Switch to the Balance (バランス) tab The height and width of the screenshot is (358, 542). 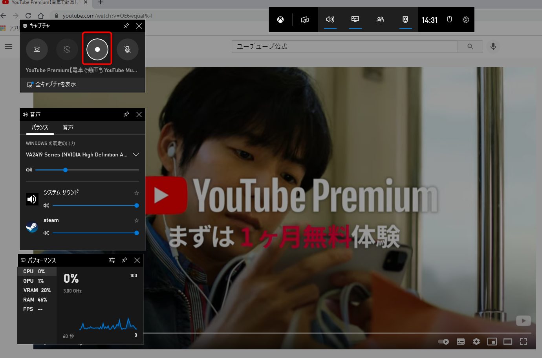[40, 127]
